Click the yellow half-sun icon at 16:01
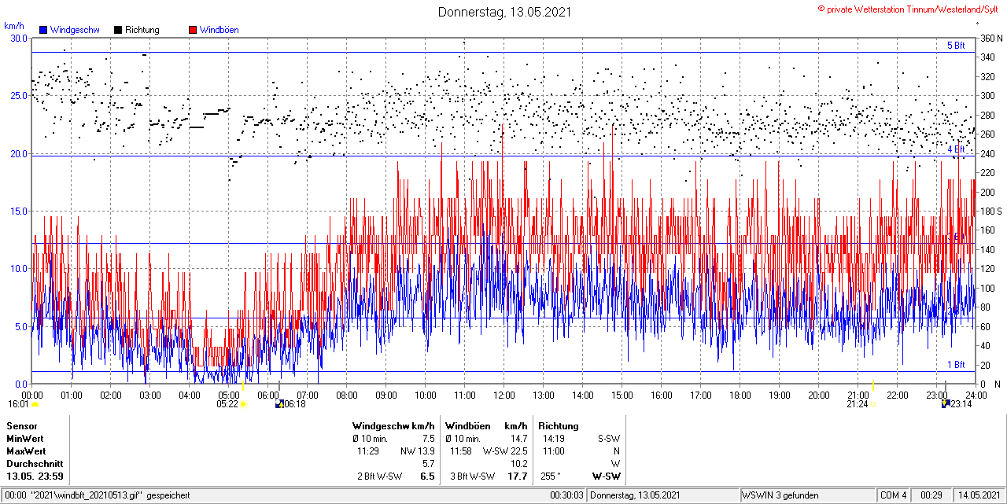The height and width of the screenshot is (504, 1007). [35, 404]
